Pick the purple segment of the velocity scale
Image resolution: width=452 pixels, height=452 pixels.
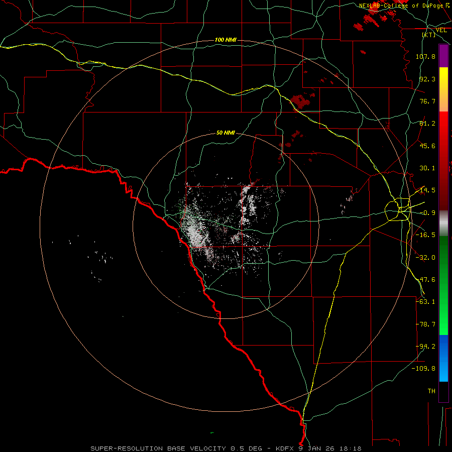tap(443, 56)
